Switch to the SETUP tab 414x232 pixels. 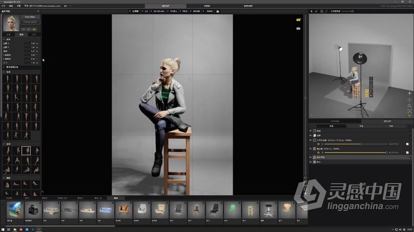click(x=166, y=6)
